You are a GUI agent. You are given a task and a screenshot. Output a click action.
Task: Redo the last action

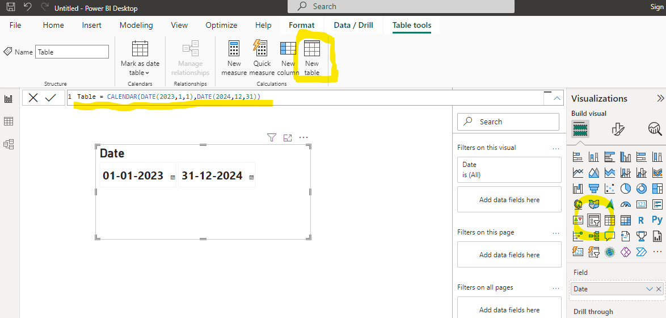[44, 6]
